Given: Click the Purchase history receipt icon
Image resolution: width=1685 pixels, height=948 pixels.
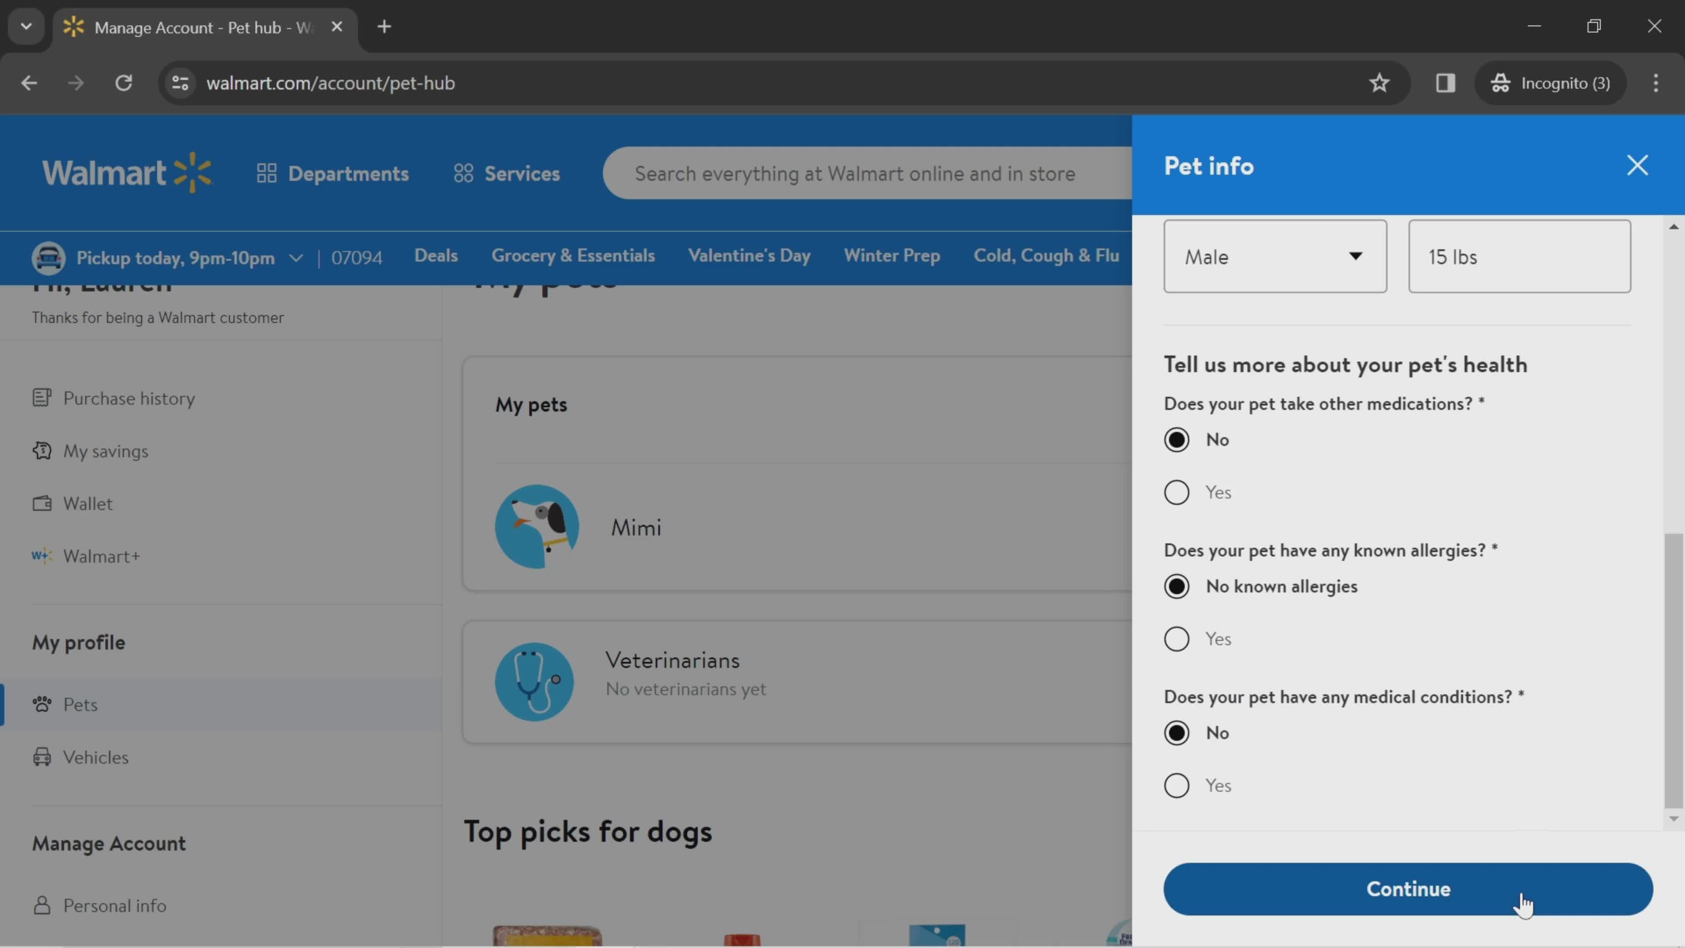Looking at the screenshot, I should 42,398.
